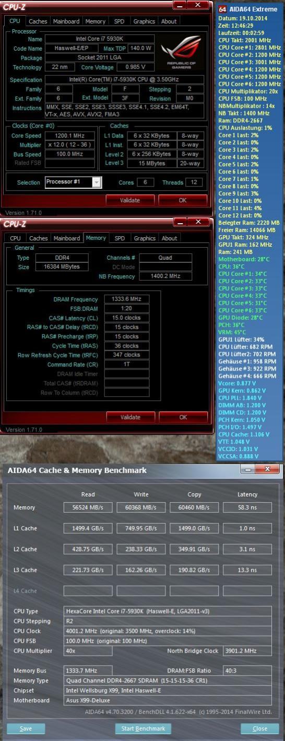Viewport: 285px width, 741px height.
Task: Click L2 Cache Write value 238.33 GB/s
Action: pyautogui.click(x=141, y=549)
